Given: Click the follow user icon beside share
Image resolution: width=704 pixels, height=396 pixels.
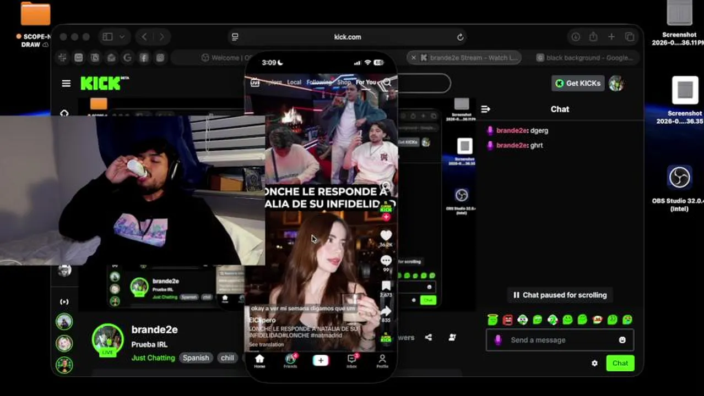Looking at the screenshot, I should [452, 337].
